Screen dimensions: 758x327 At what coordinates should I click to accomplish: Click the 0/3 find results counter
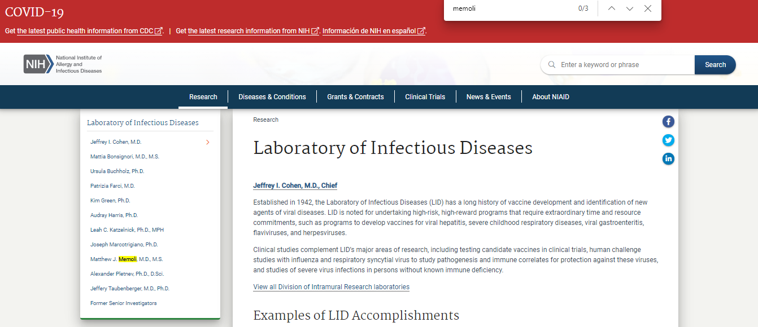583,8
